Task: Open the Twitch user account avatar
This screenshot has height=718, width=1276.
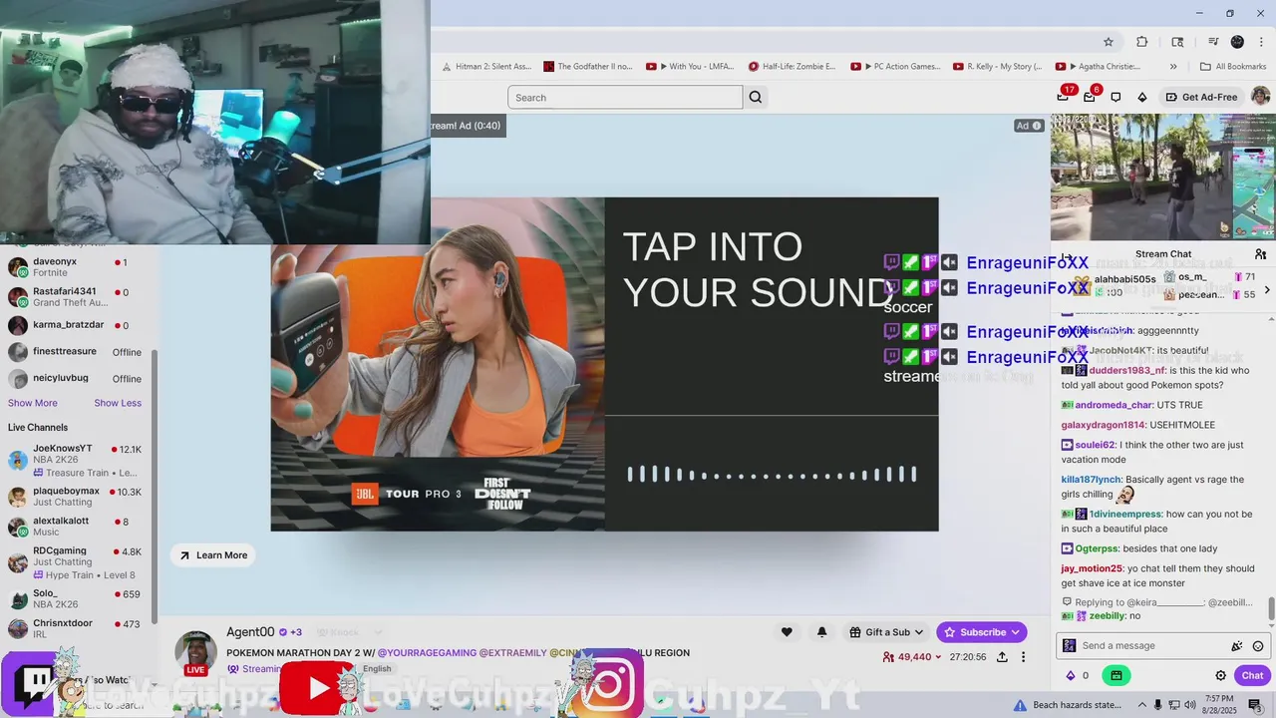Action: pyautogui.click(x=1260, y=97)
